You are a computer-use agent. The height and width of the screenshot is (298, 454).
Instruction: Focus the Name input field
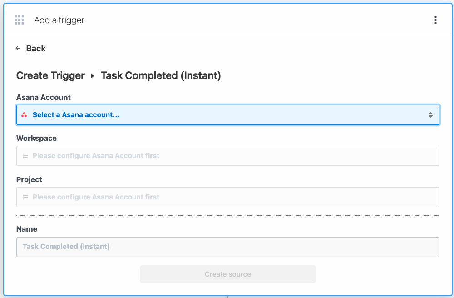(228, 247)
